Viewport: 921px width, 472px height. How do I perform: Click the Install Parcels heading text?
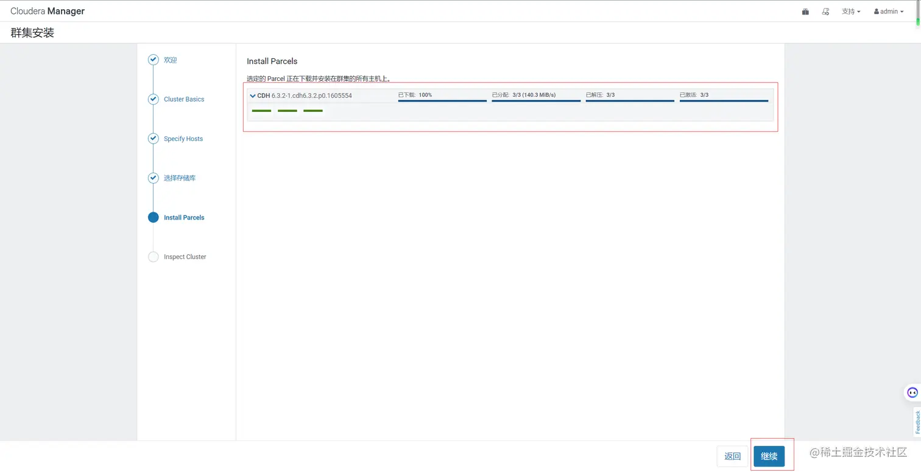[x=272, y=61]
